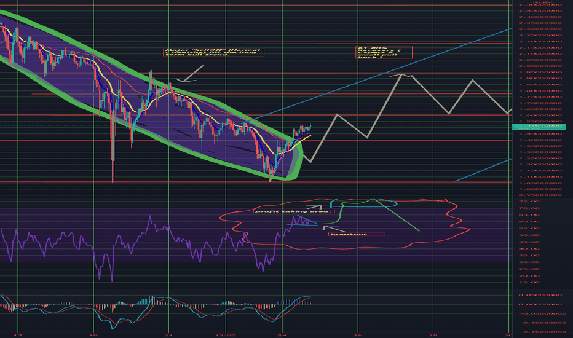Image resolution: width=573 pixels, height=338 pixels.
Task: Click the teal current price tag
Action: click(x=539, y=127)
